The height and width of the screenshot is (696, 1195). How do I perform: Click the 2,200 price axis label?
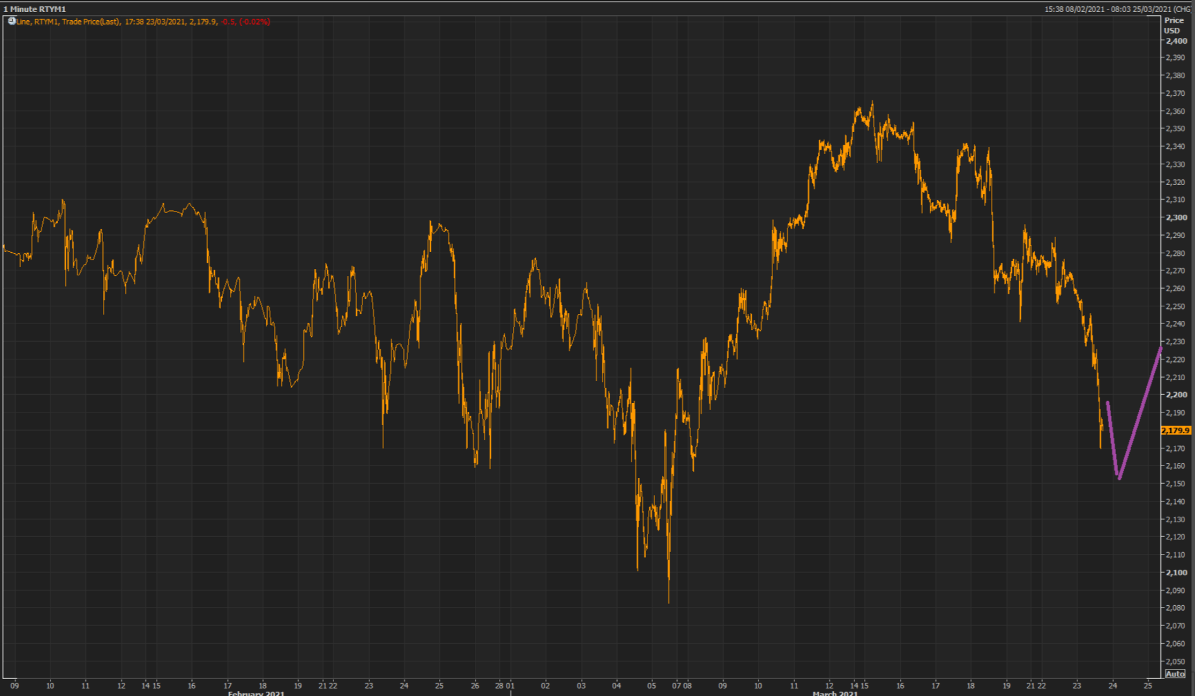coord(1176,395)
